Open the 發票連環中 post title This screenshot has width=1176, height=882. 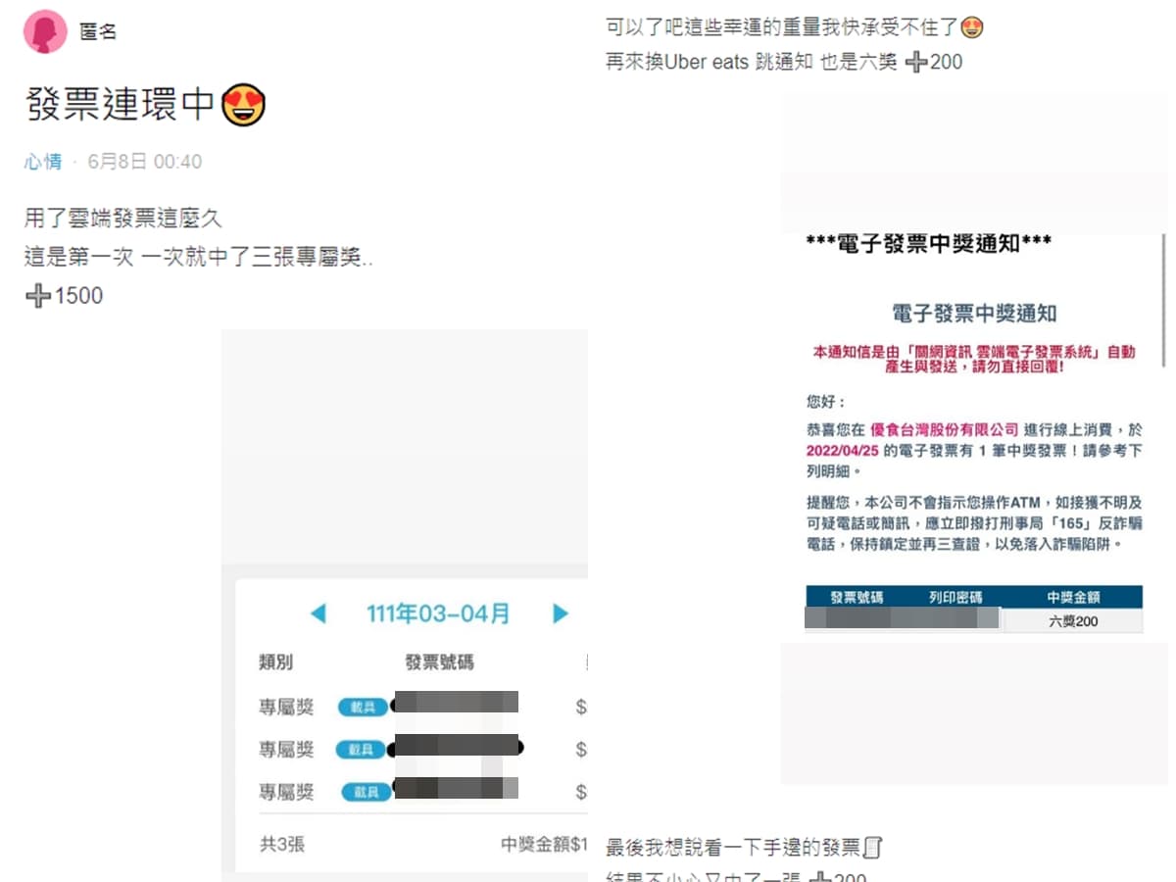coord(120,104)
